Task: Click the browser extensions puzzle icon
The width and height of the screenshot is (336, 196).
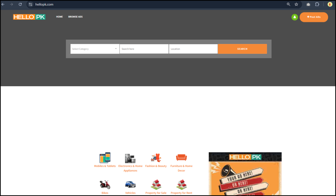Action: (317, 4)
